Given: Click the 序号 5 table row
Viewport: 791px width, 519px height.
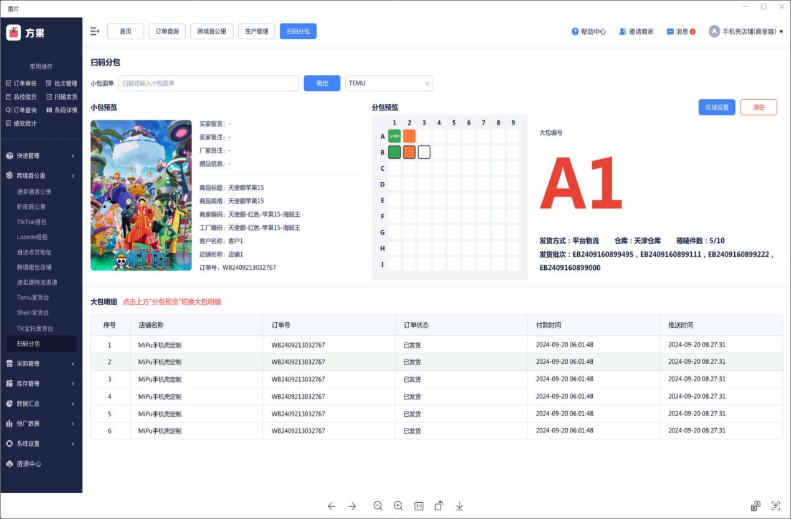Looking at the screenshot, I should click(436, 414).
